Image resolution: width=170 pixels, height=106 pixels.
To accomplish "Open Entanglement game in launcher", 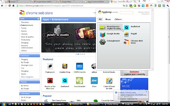I will pyautogui.click(x=103, y=42).
